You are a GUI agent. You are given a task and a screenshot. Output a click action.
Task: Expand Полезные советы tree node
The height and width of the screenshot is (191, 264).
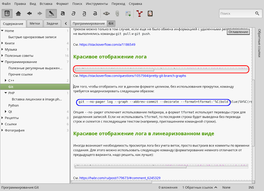click(x=2, y=55)
